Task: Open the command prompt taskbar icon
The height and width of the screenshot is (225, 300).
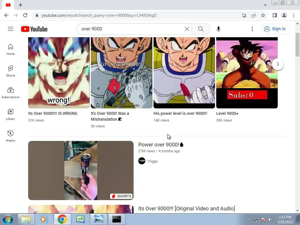Action: [117, 219]
